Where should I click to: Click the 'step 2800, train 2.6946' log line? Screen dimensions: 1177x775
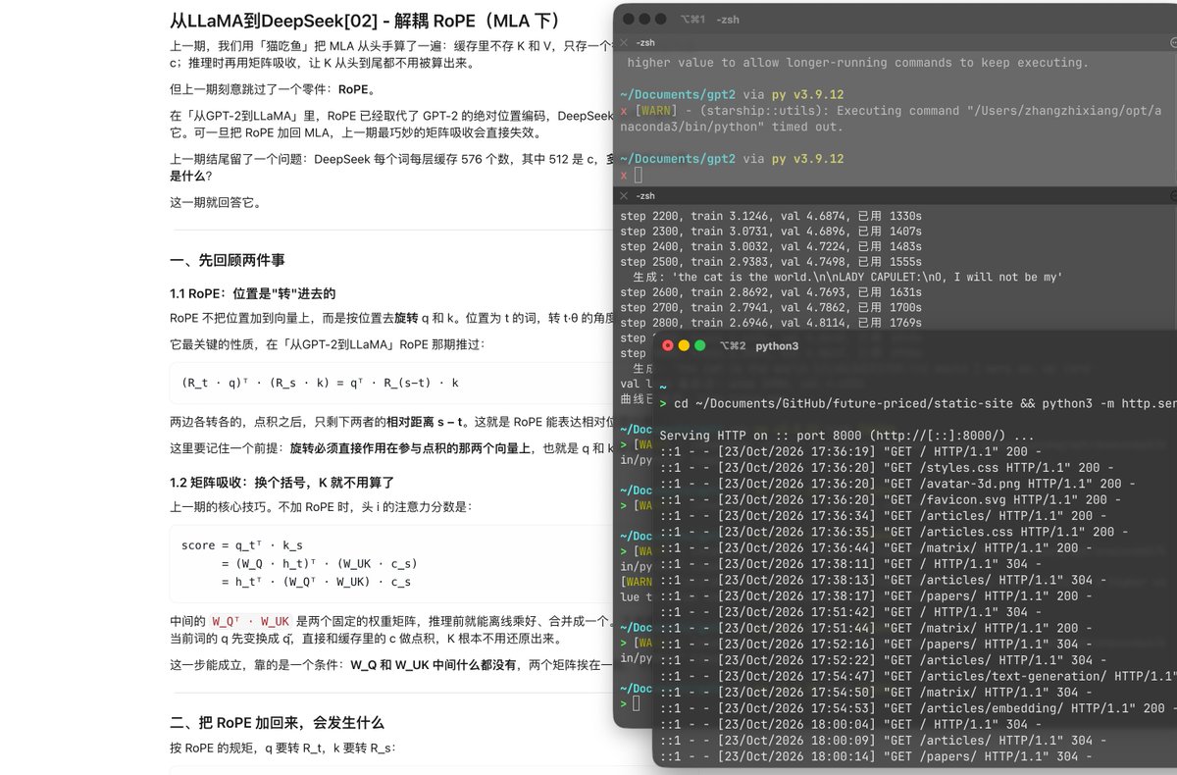click(771, 323)
